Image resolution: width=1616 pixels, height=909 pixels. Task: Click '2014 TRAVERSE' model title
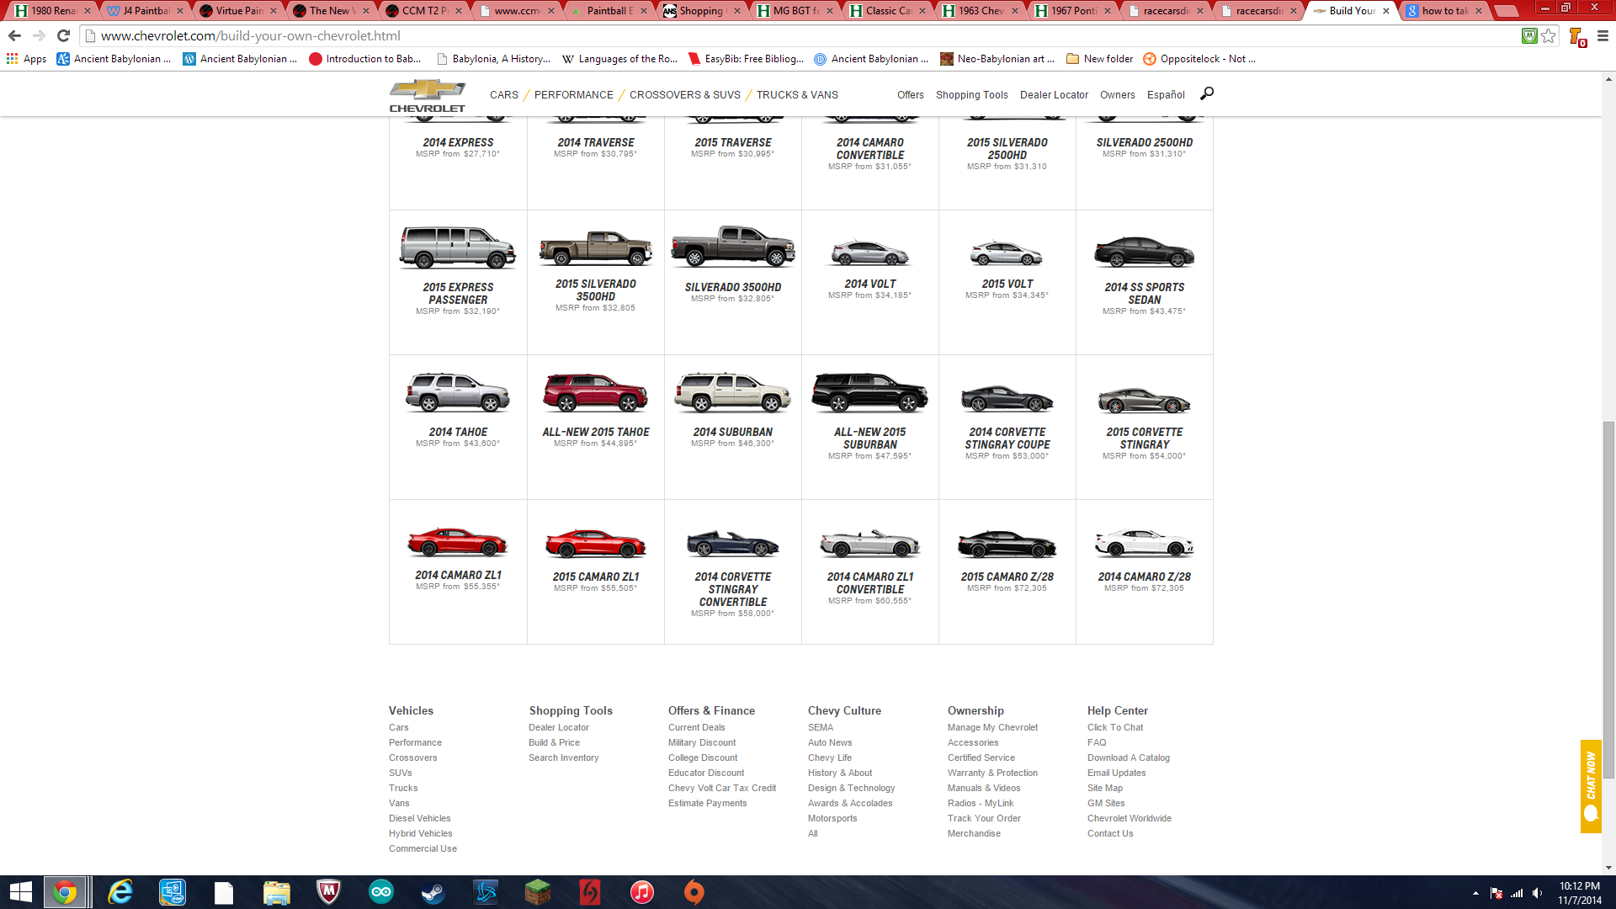point(595,143)
